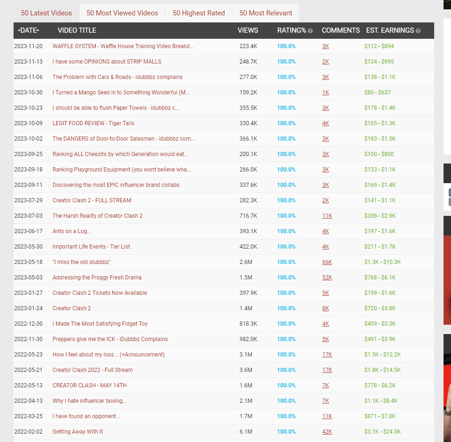This screenshot has width=451, height=442.
Task: Select the 2023-10-09 date cell
Action: (29, 123)
